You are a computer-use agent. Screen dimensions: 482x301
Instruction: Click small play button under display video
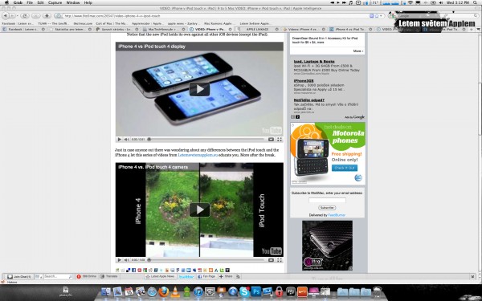119,140
